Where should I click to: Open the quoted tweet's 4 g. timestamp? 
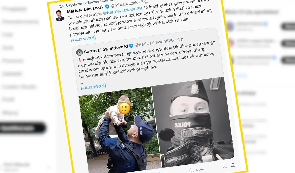point(181,39)
